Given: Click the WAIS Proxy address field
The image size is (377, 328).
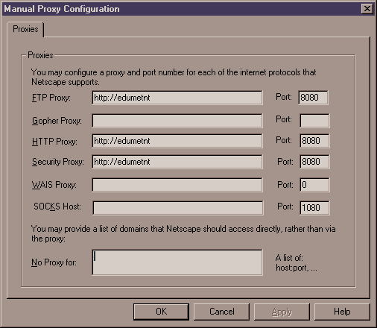Looking at the screenshot, I should 177,185.
